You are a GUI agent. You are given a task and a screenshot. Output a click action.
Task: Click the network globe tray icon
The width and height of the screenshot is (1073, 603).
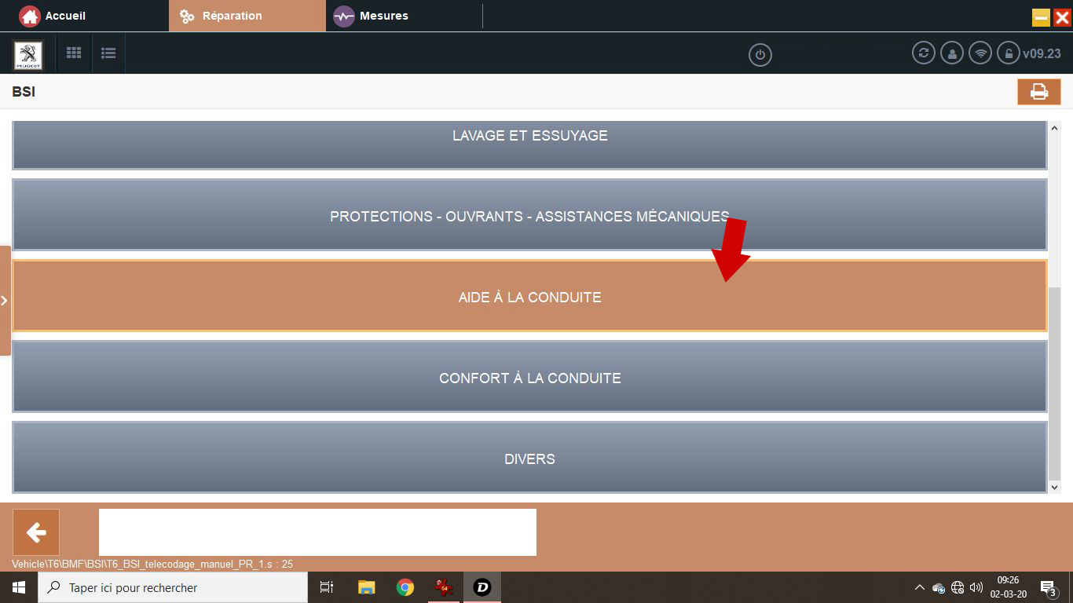[958, 587]
